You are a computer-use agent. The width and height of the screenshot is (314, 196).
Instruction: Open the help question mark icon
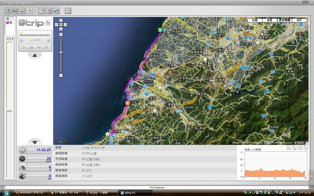[x=68, y=11]
